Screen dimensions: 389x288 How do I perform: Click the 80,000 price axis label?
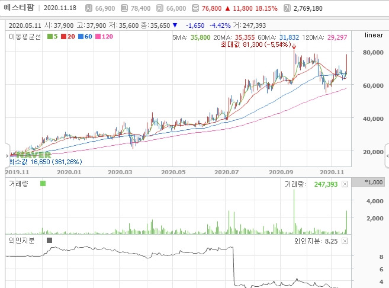tap(373, 52)
